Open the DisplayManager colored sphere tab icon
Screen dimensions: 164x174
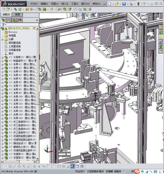point(20,20)
